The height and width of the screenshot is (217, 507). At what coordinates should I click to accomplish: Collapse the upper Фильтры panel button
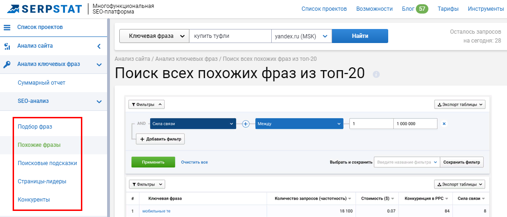coord(146,104)
